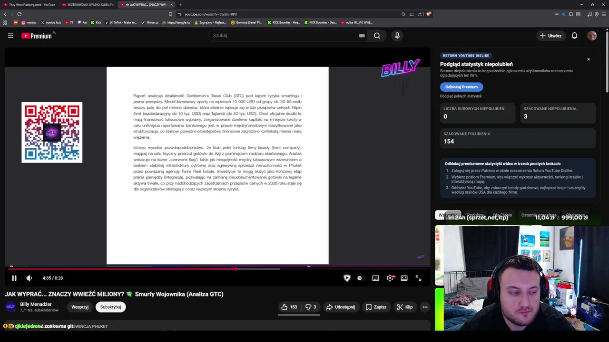Open the account avatar menu

click(x=592, y=36)
